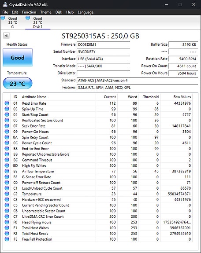Click the empty Drive Letter field
201x253 pixels.
tap(103, 73)
